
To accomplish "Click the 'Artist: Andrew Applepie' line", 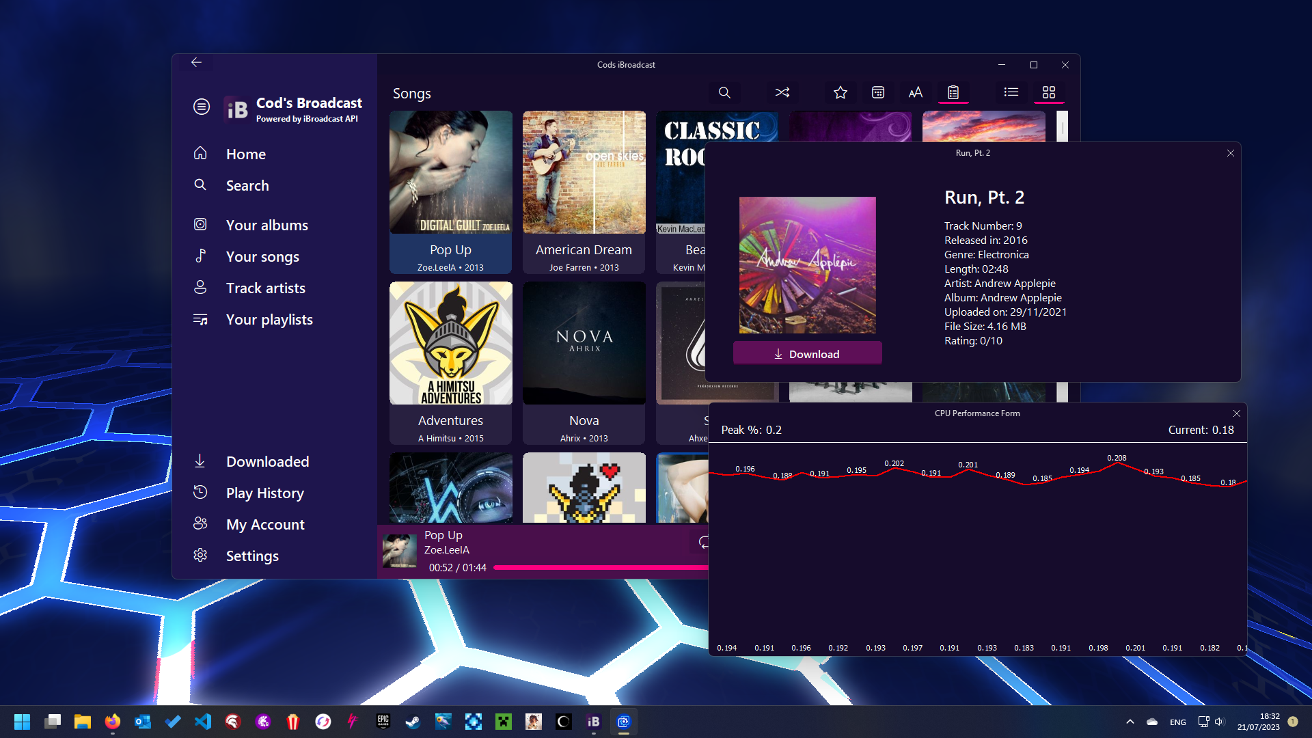I will [1000, 283].
